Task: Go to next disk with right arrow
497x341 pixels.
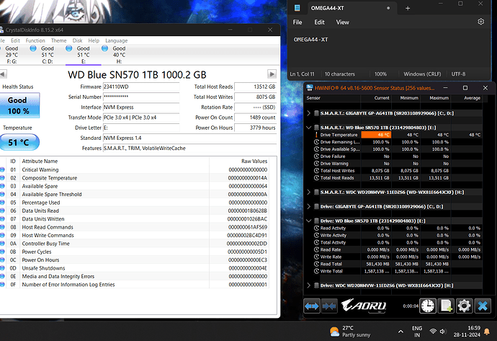Action: click(x=272, y=74)
